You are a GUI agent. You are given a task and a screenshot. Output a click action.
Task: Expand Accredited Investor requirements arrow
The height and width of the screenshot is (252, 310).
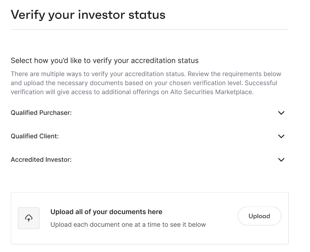pos(281,160)
